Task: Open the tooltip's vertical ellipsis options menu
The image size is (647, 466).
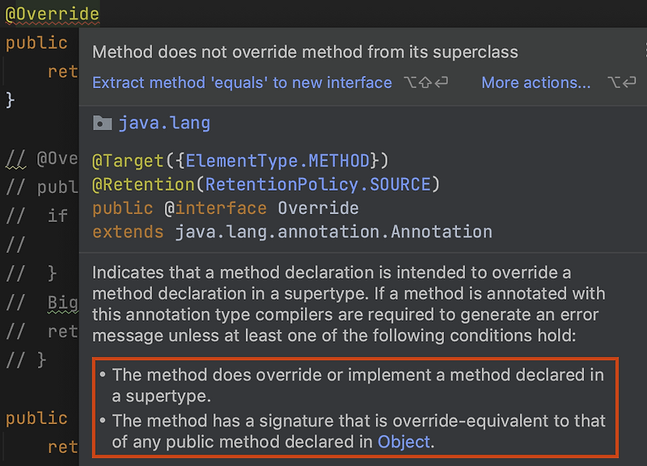Action: pos(645,50)
